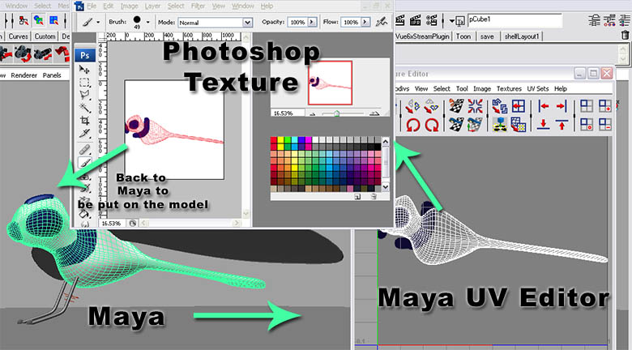The image size is (632, 350).
Task: Open the Renderer menu in Maya viewport
Action: tap(23, 75)
